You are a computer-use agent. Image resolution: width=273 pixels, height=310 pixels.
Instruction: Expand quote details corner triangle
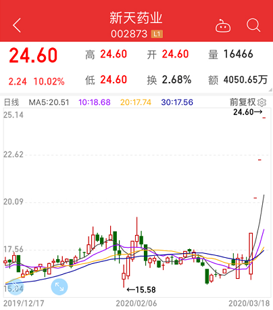(x=270, y=90)
